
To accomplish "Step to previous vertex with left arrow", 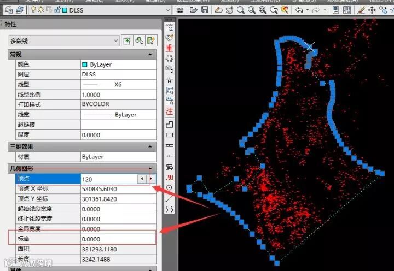I will 142,179.
